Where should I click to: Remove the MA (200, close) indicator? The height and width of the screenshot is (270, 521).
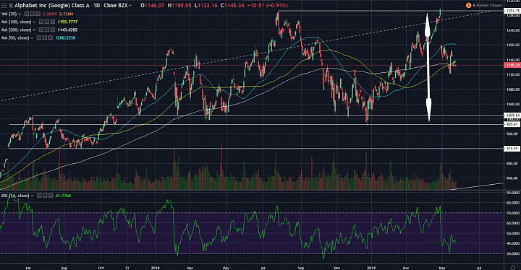coord(53,30)
